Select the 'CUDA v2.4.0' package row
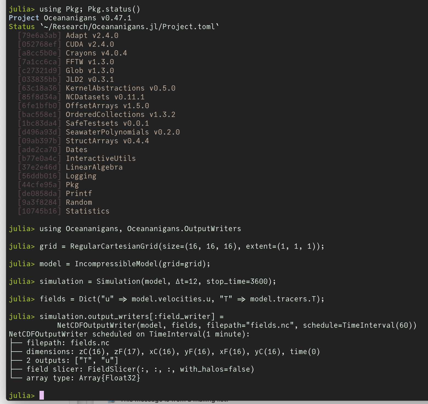 pos(66,44)
